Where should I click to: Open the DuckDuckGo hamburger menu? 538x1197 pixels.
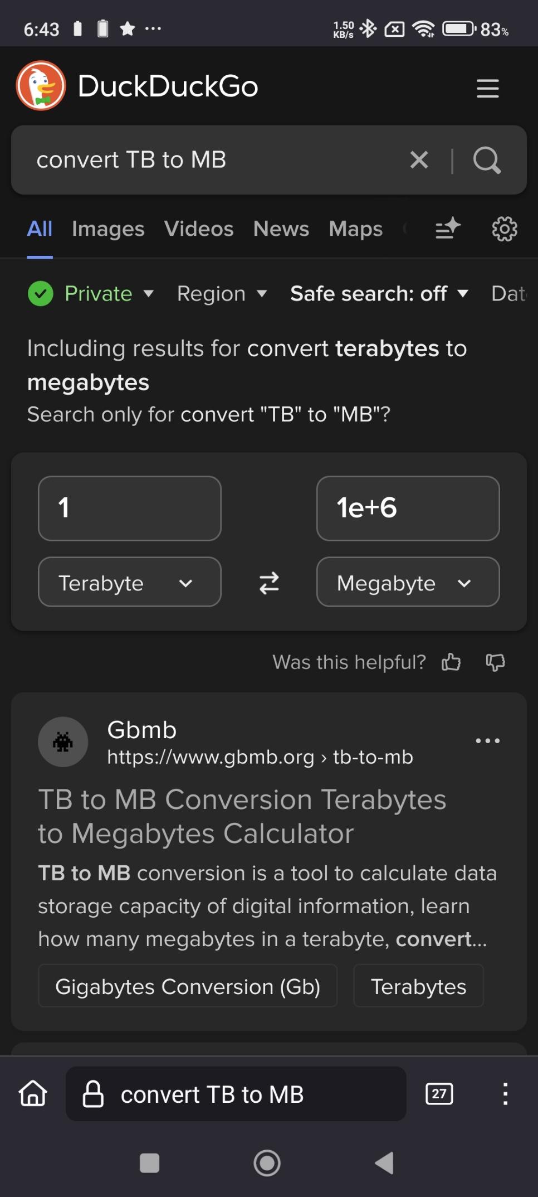[487, 88]
